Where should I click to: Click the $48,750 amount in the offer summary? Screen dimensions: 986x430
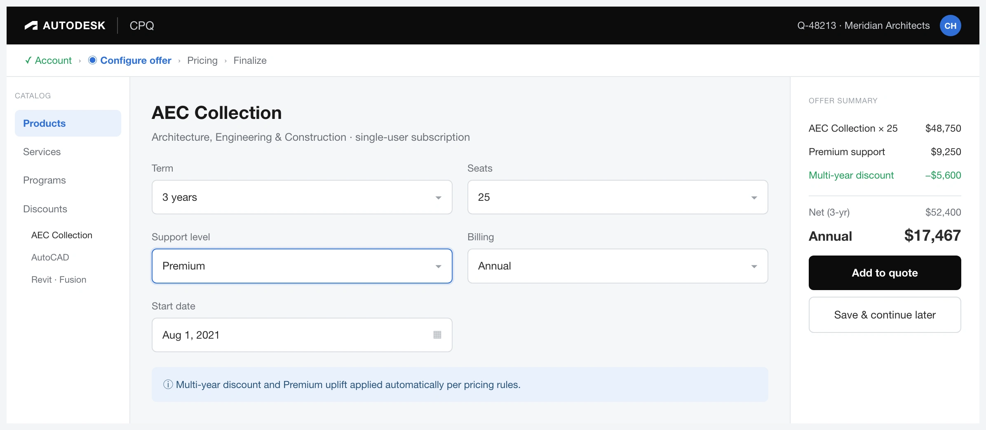(943, 128)
